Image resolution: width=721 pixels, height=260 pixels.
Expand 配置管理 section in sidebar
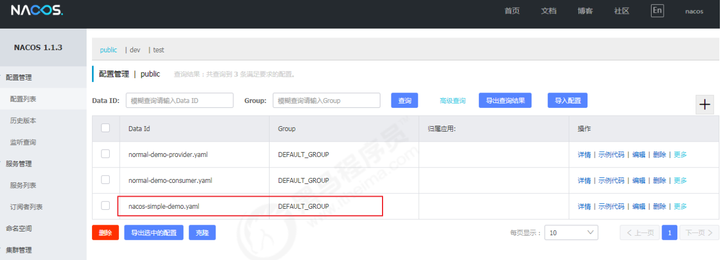tap(19, 77)
